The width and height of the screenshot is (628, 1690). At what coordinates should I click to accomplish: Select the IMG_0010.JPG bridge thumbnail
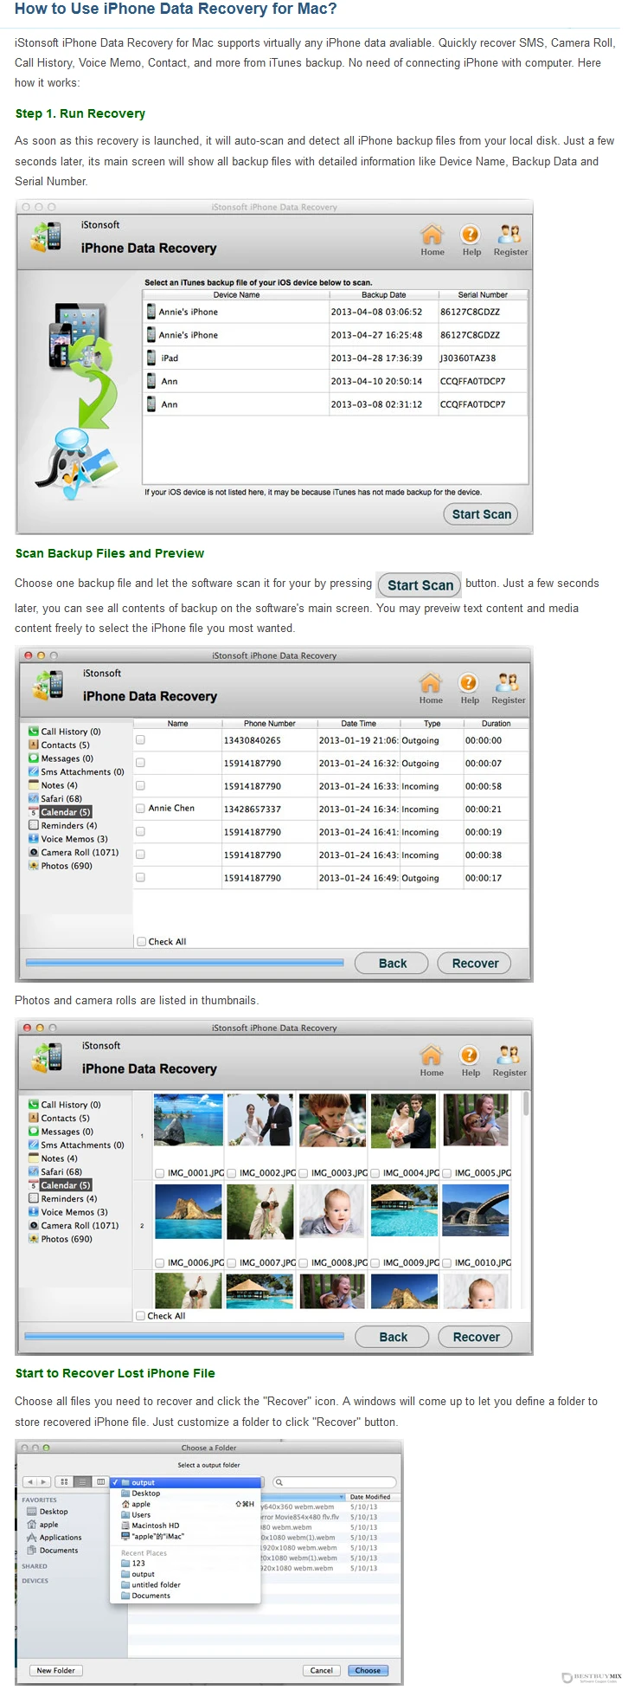[x=476, y=1210]
